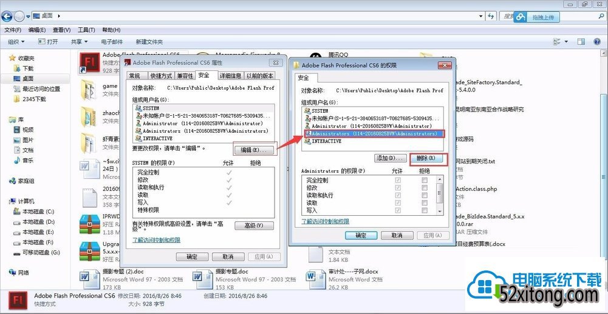Click the Adobe Flash shortcut icon in file list
This screenshot has height=314, width=608.
(89, 63)
